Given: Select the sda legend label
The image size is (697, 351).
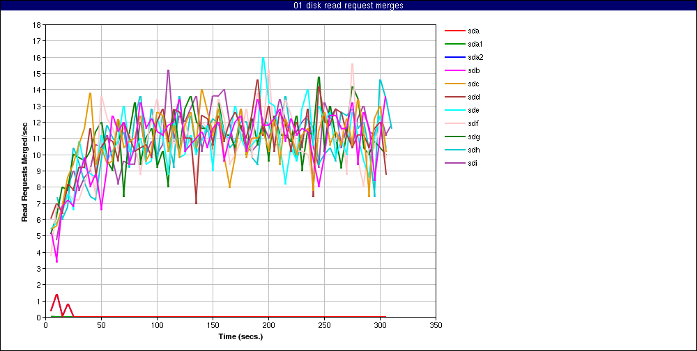Looking at the screenshot, I should tap(474, 31).
